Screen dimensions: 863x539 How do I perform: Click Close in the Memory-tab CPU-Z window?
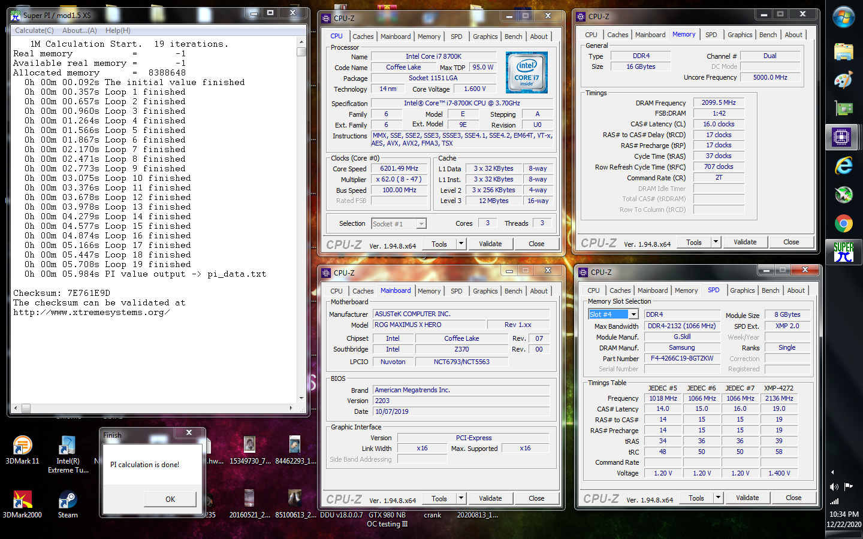[x=791, y=242]
